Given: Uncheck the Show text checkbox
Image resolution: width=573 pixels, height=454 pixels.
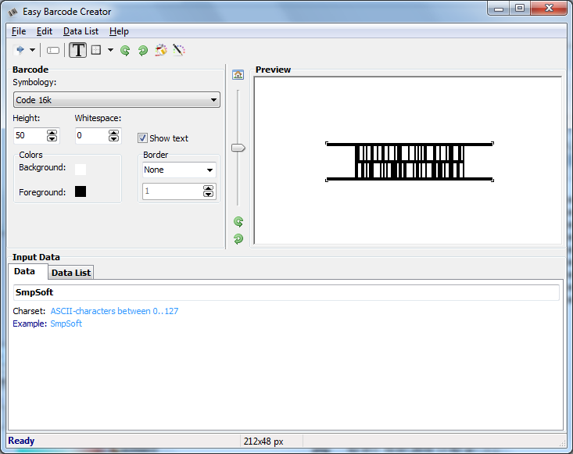Looking at the screenshot, I should [142, 138].
